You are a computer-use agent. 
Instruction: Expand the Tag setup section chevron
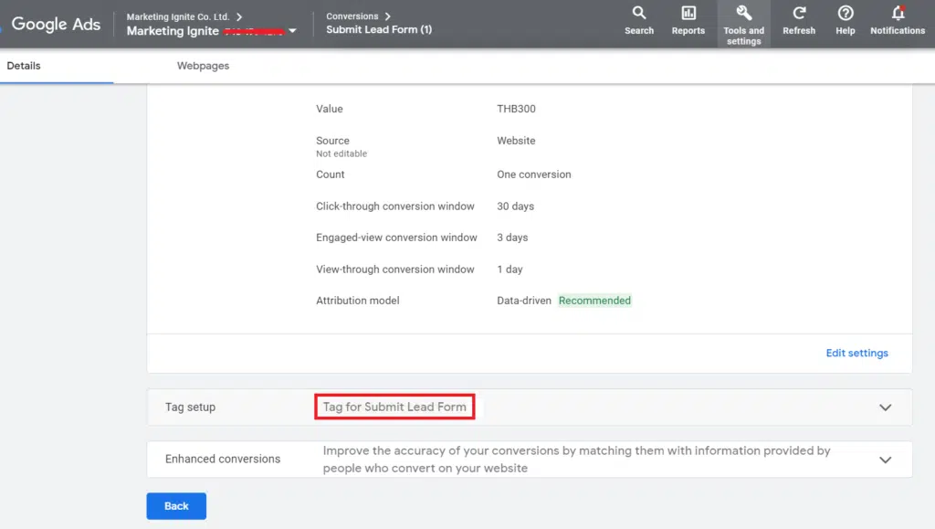885,407
